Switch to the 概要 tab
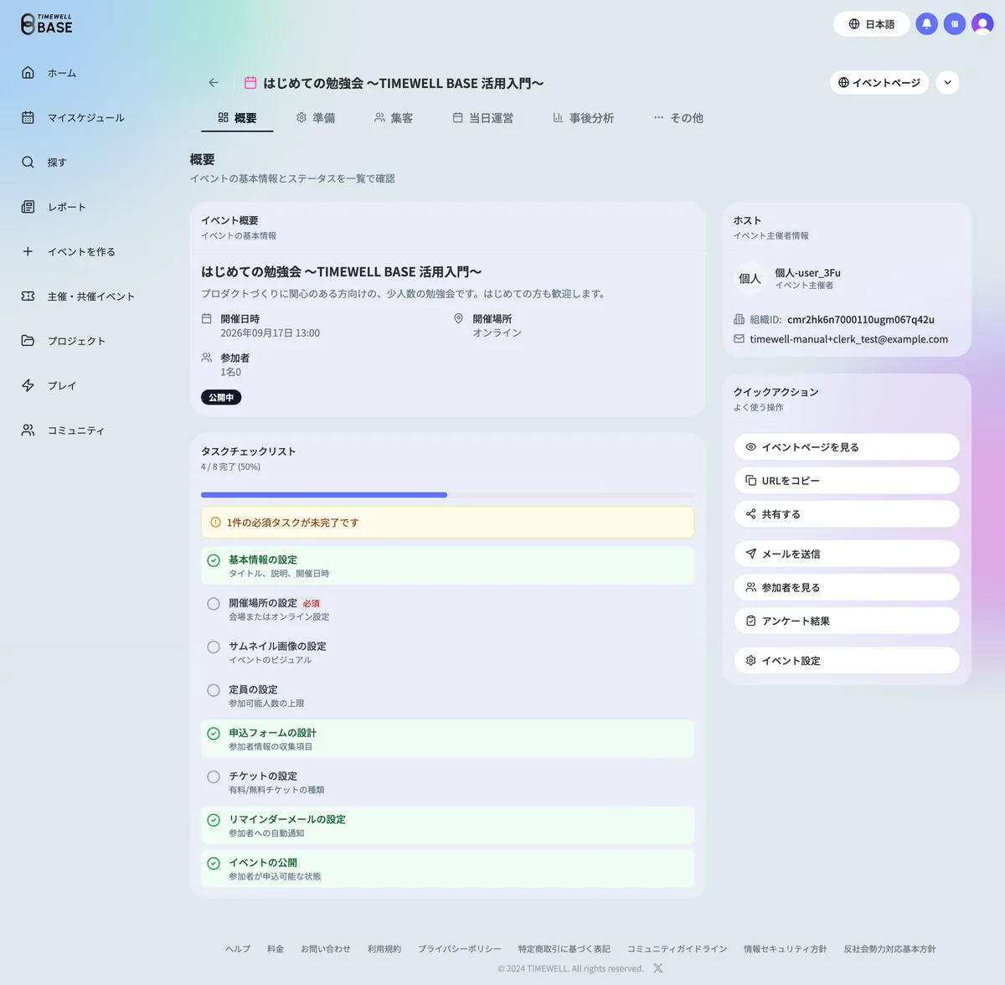The image size is (1005, 985). tap(237, 118)
